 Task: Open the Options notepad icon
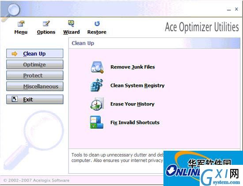coord(46,23)
